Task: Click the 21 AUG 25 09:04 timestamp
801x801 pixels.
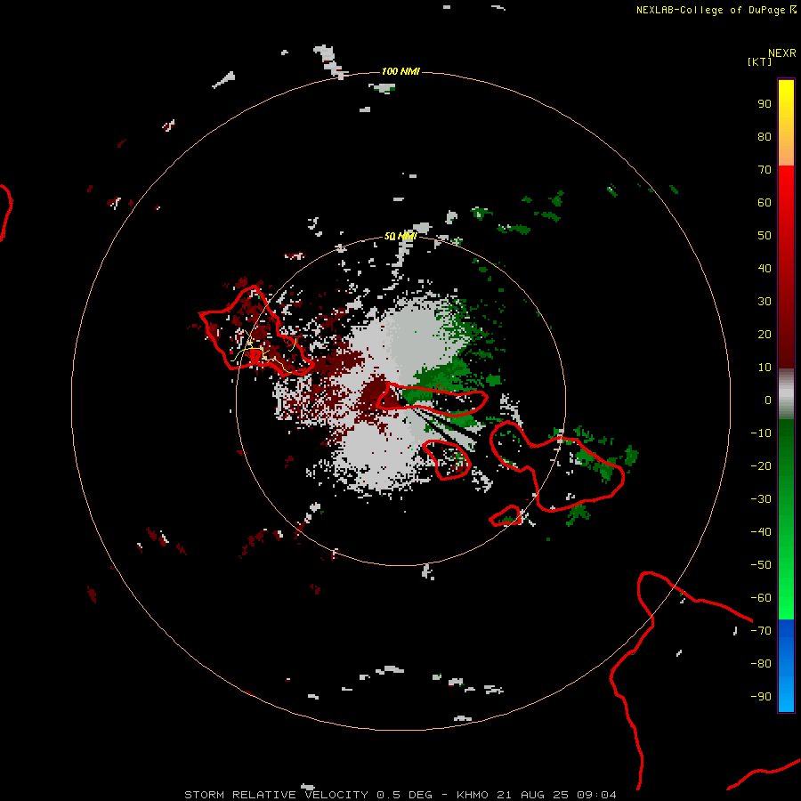Action: (556, 795)
